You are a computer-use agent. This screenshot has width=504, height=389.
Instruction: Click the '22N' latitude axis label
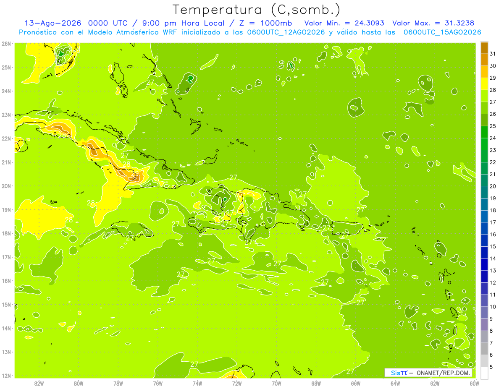tap(6, 138)
